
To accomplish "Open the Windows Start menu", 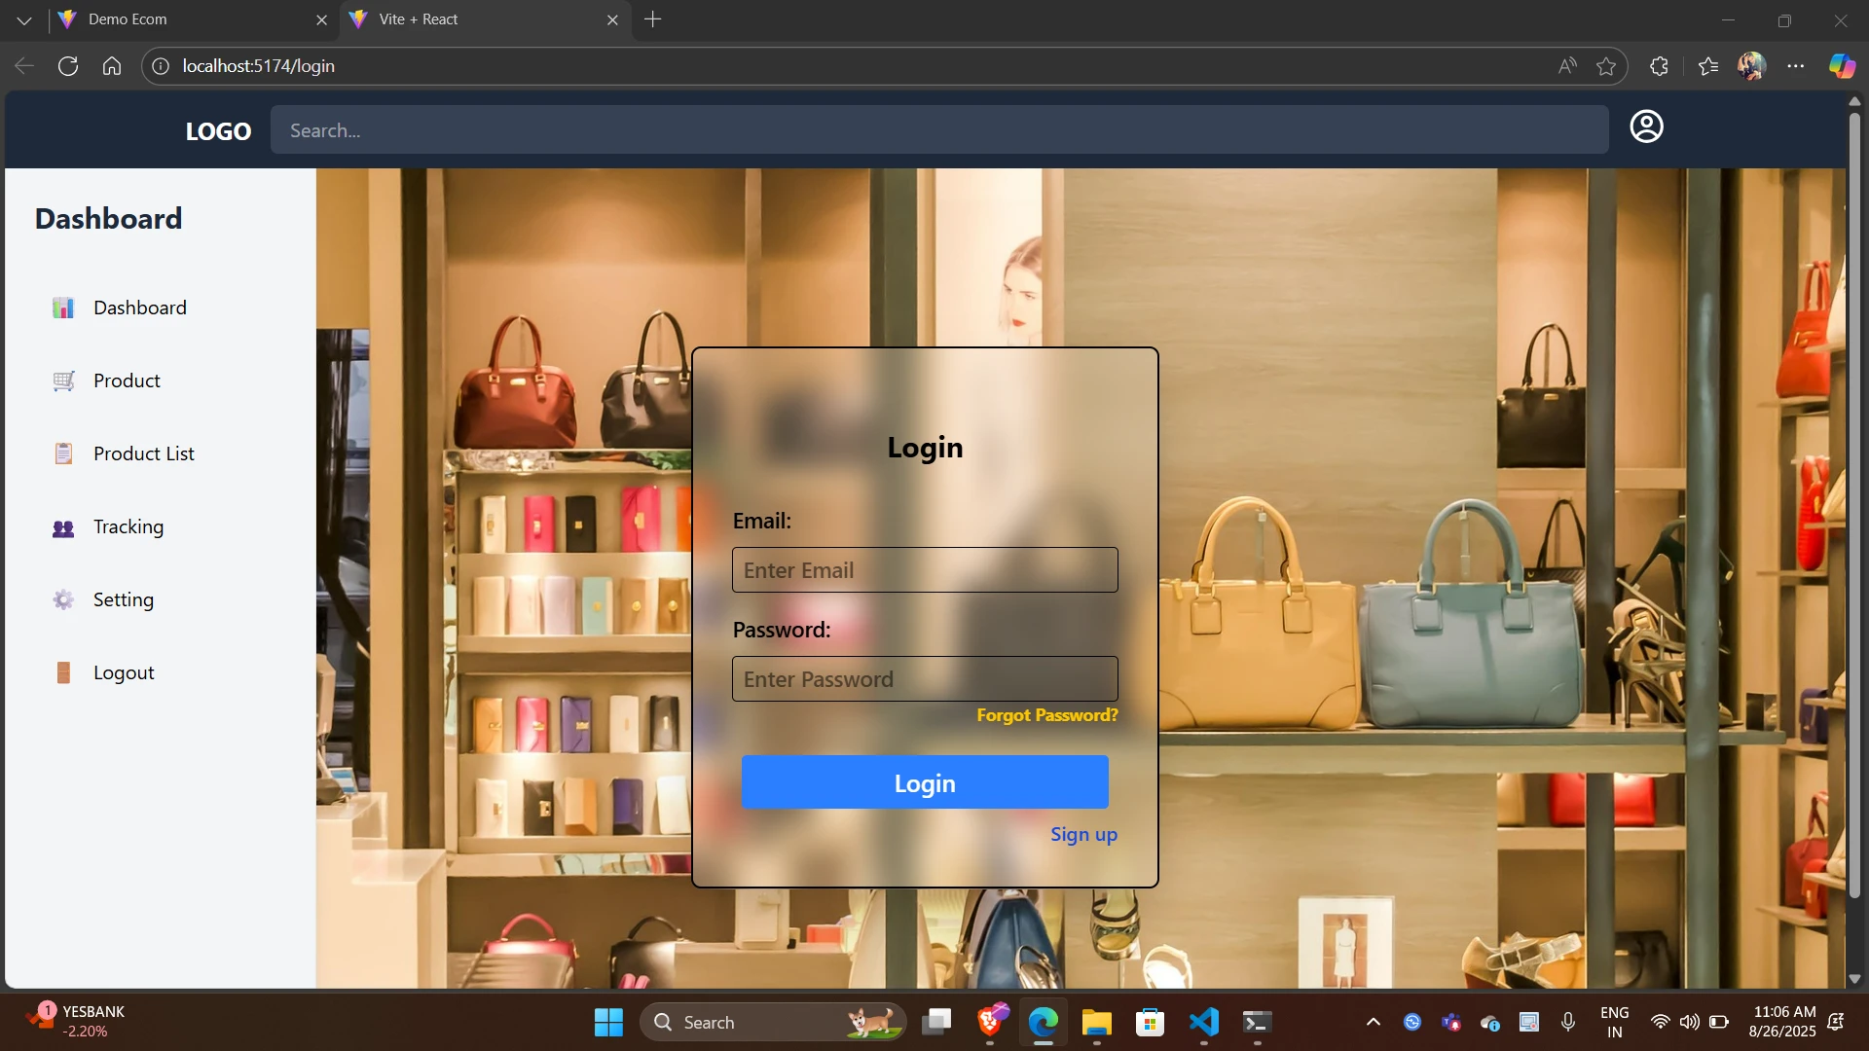I will coord(608,1022).
